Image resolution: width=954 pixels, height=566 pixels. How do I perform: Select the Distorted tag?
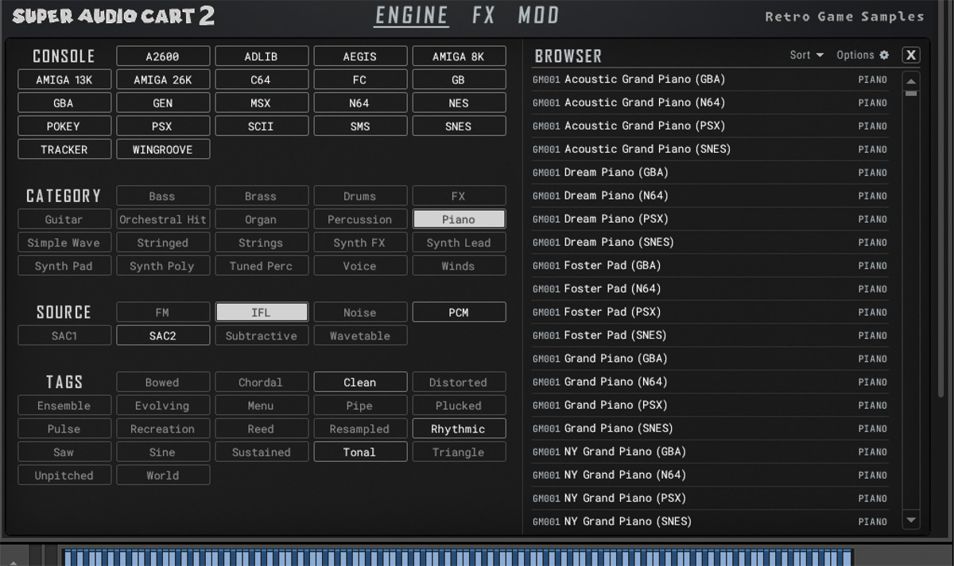458,382
